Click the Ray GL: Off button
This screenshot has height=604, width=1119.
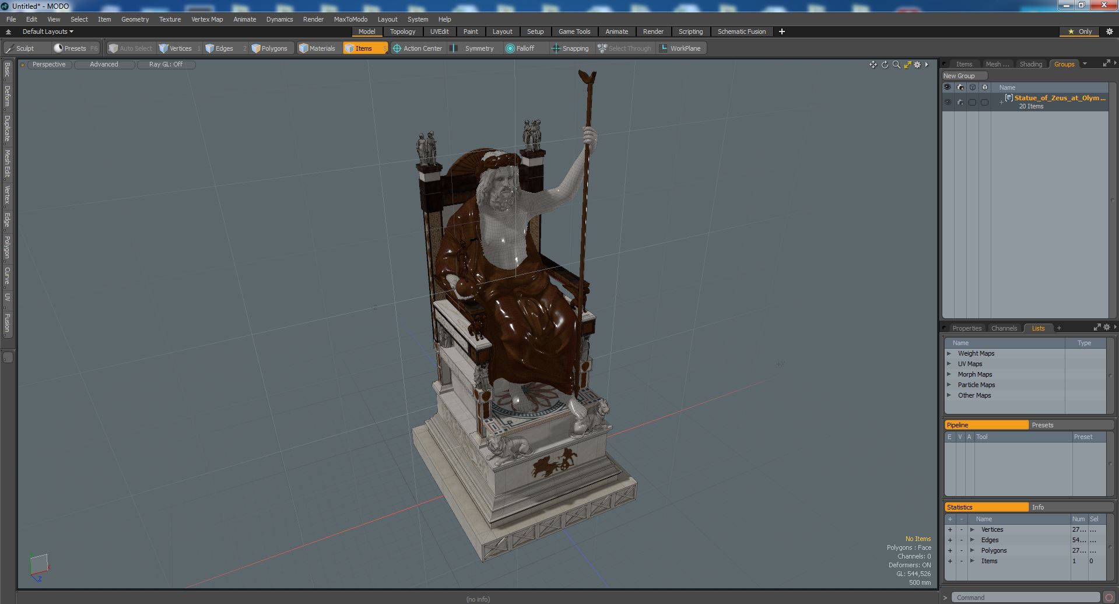[x=166, y=65]
